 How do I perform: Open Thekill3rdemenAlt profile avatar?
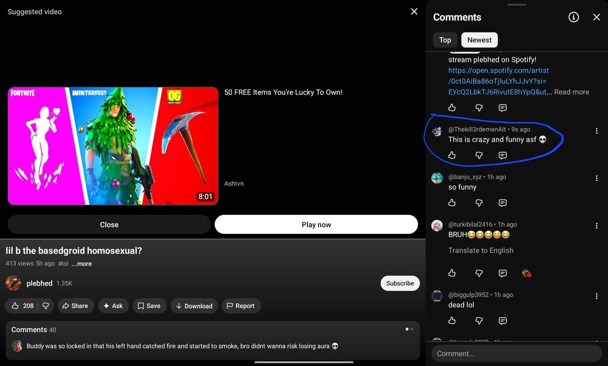[x=437, y=131]
